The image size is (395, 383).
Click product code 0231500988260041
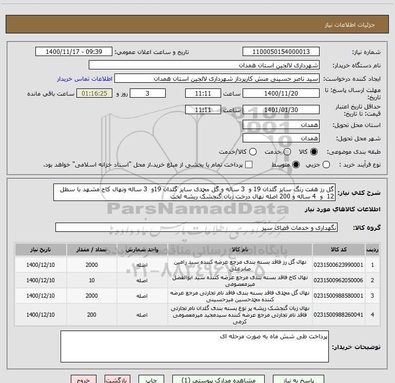point(339,315)
